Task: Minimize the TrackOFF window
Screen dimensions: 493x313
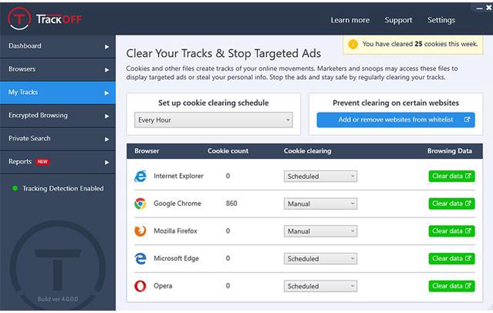Action: click(479, 8)
